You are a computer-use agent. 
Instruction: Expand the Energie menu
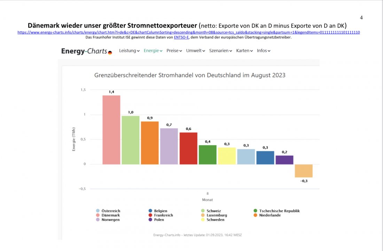tap(153, 51)
